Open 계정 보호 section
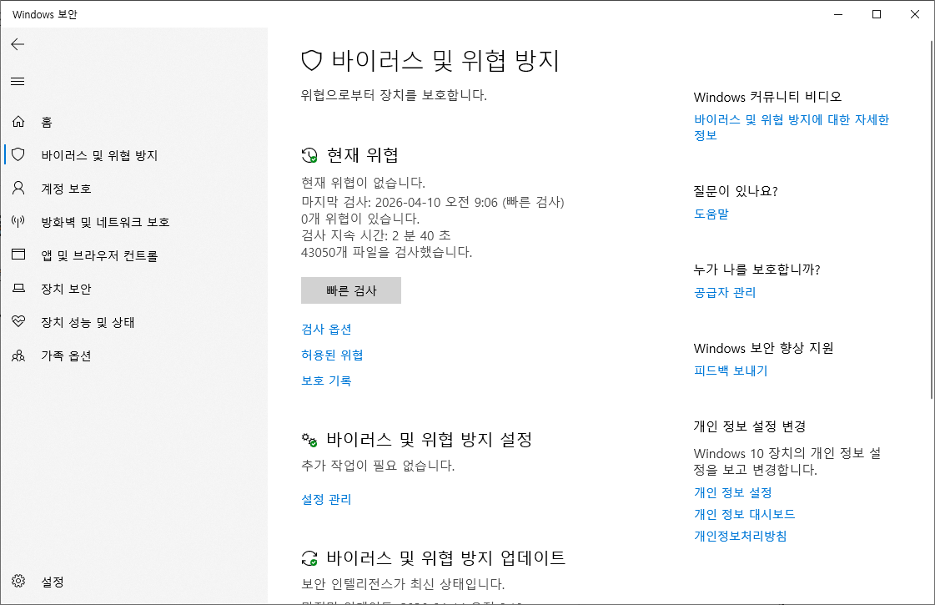The width and height of the screenshot is (935, 605). click(x=133, y=189)
